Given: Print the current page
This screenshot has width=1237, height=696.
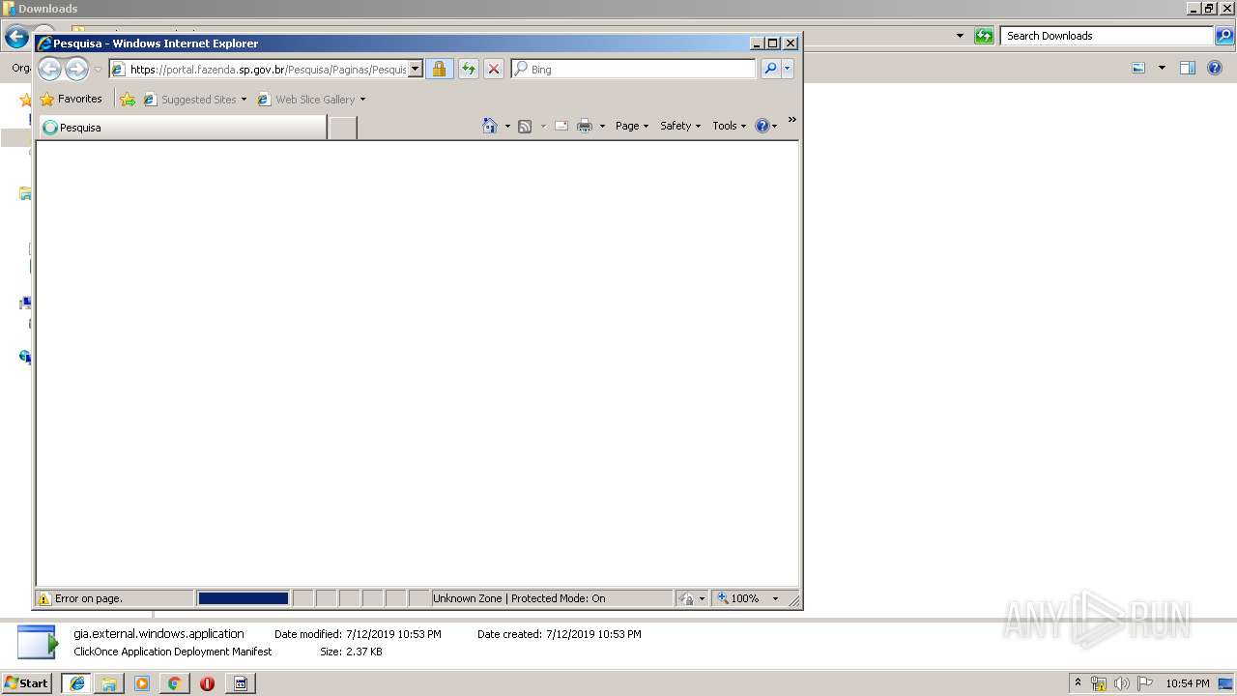Looking at the screenshot, I should click(585, 126).
